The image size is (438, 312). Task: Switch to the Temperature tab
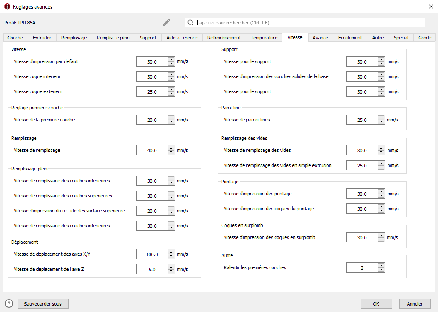[x=264, y=38]
